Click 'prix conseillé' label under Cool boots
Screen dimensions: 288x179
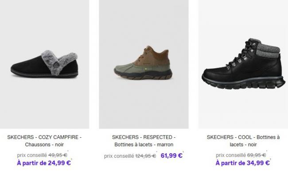(231, 156)
